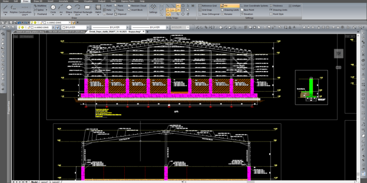
Task: Switch to temel ve ankraj plakası.dwg tab
Action: point(30,32)
